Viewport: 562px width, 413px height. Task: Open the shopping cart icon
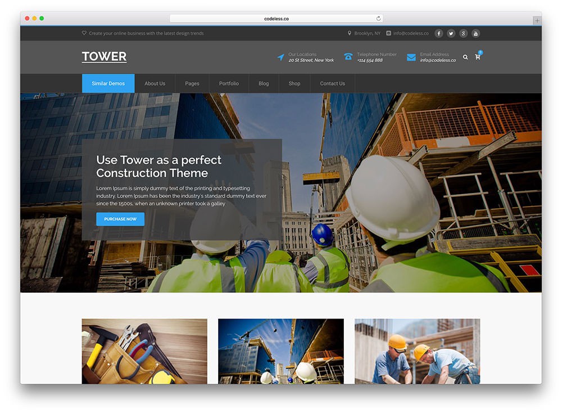pos(478,56)
